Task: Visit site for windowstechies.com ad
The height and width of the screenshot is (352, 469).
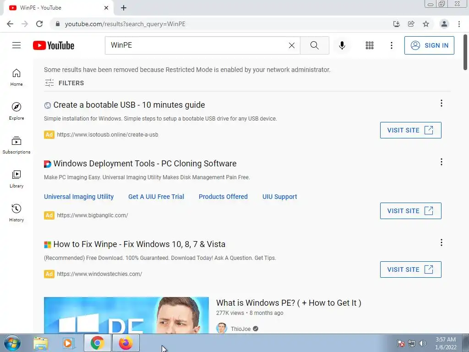Action: pos(410,269)
